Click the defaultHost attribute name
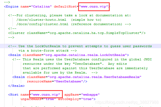The image size is (161, 107). tap(65, 6)
